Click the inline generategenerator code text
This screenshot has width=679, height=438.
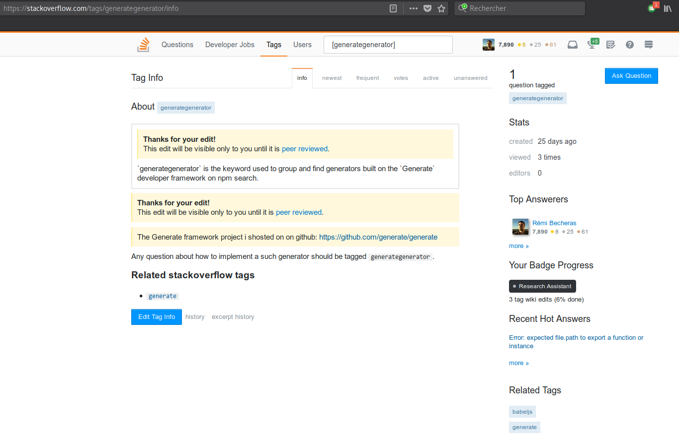click(x=401, y=257)
